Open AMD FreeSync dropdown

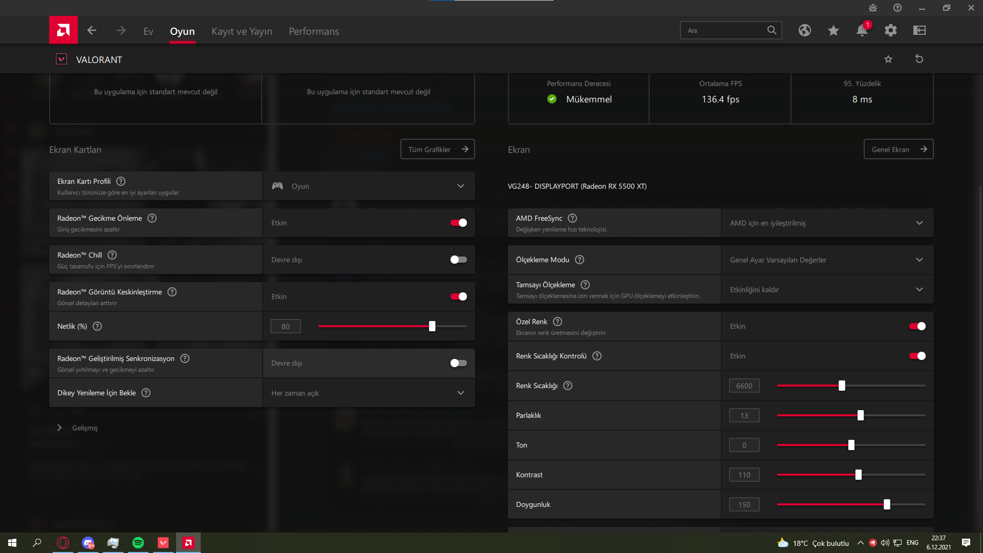(x=827, y=223)
